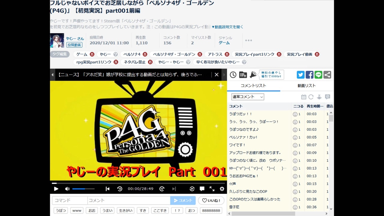Viewport: 384px width, 216px height.
Task: Click the Play button in the video player
Action: tap(56, 189)
